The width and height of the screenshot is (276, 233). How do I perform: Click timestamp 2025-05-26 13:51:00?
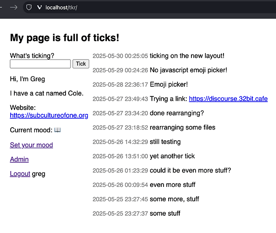(x=120, y=156)
